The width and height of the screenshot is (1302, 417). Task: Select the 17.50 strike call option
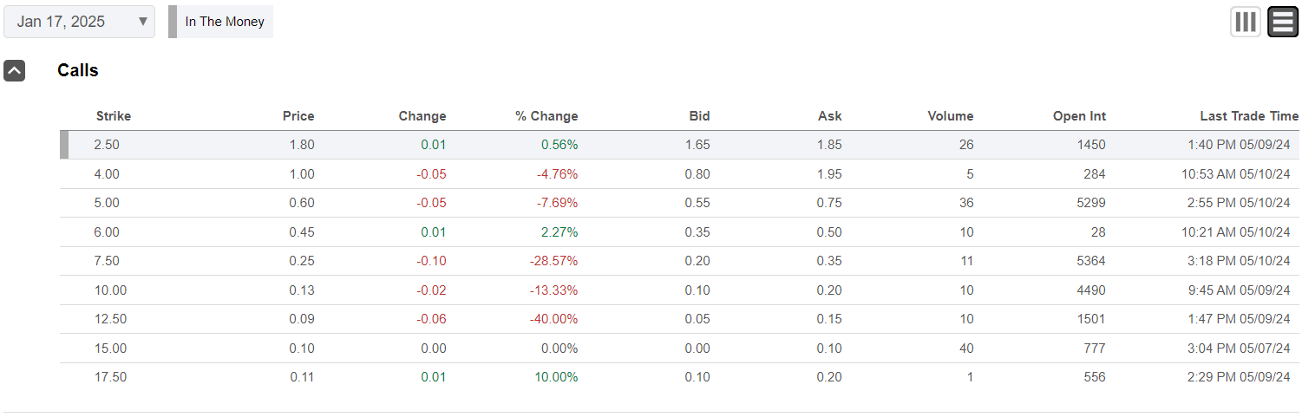pyautogui.click(x=110, y=377)
